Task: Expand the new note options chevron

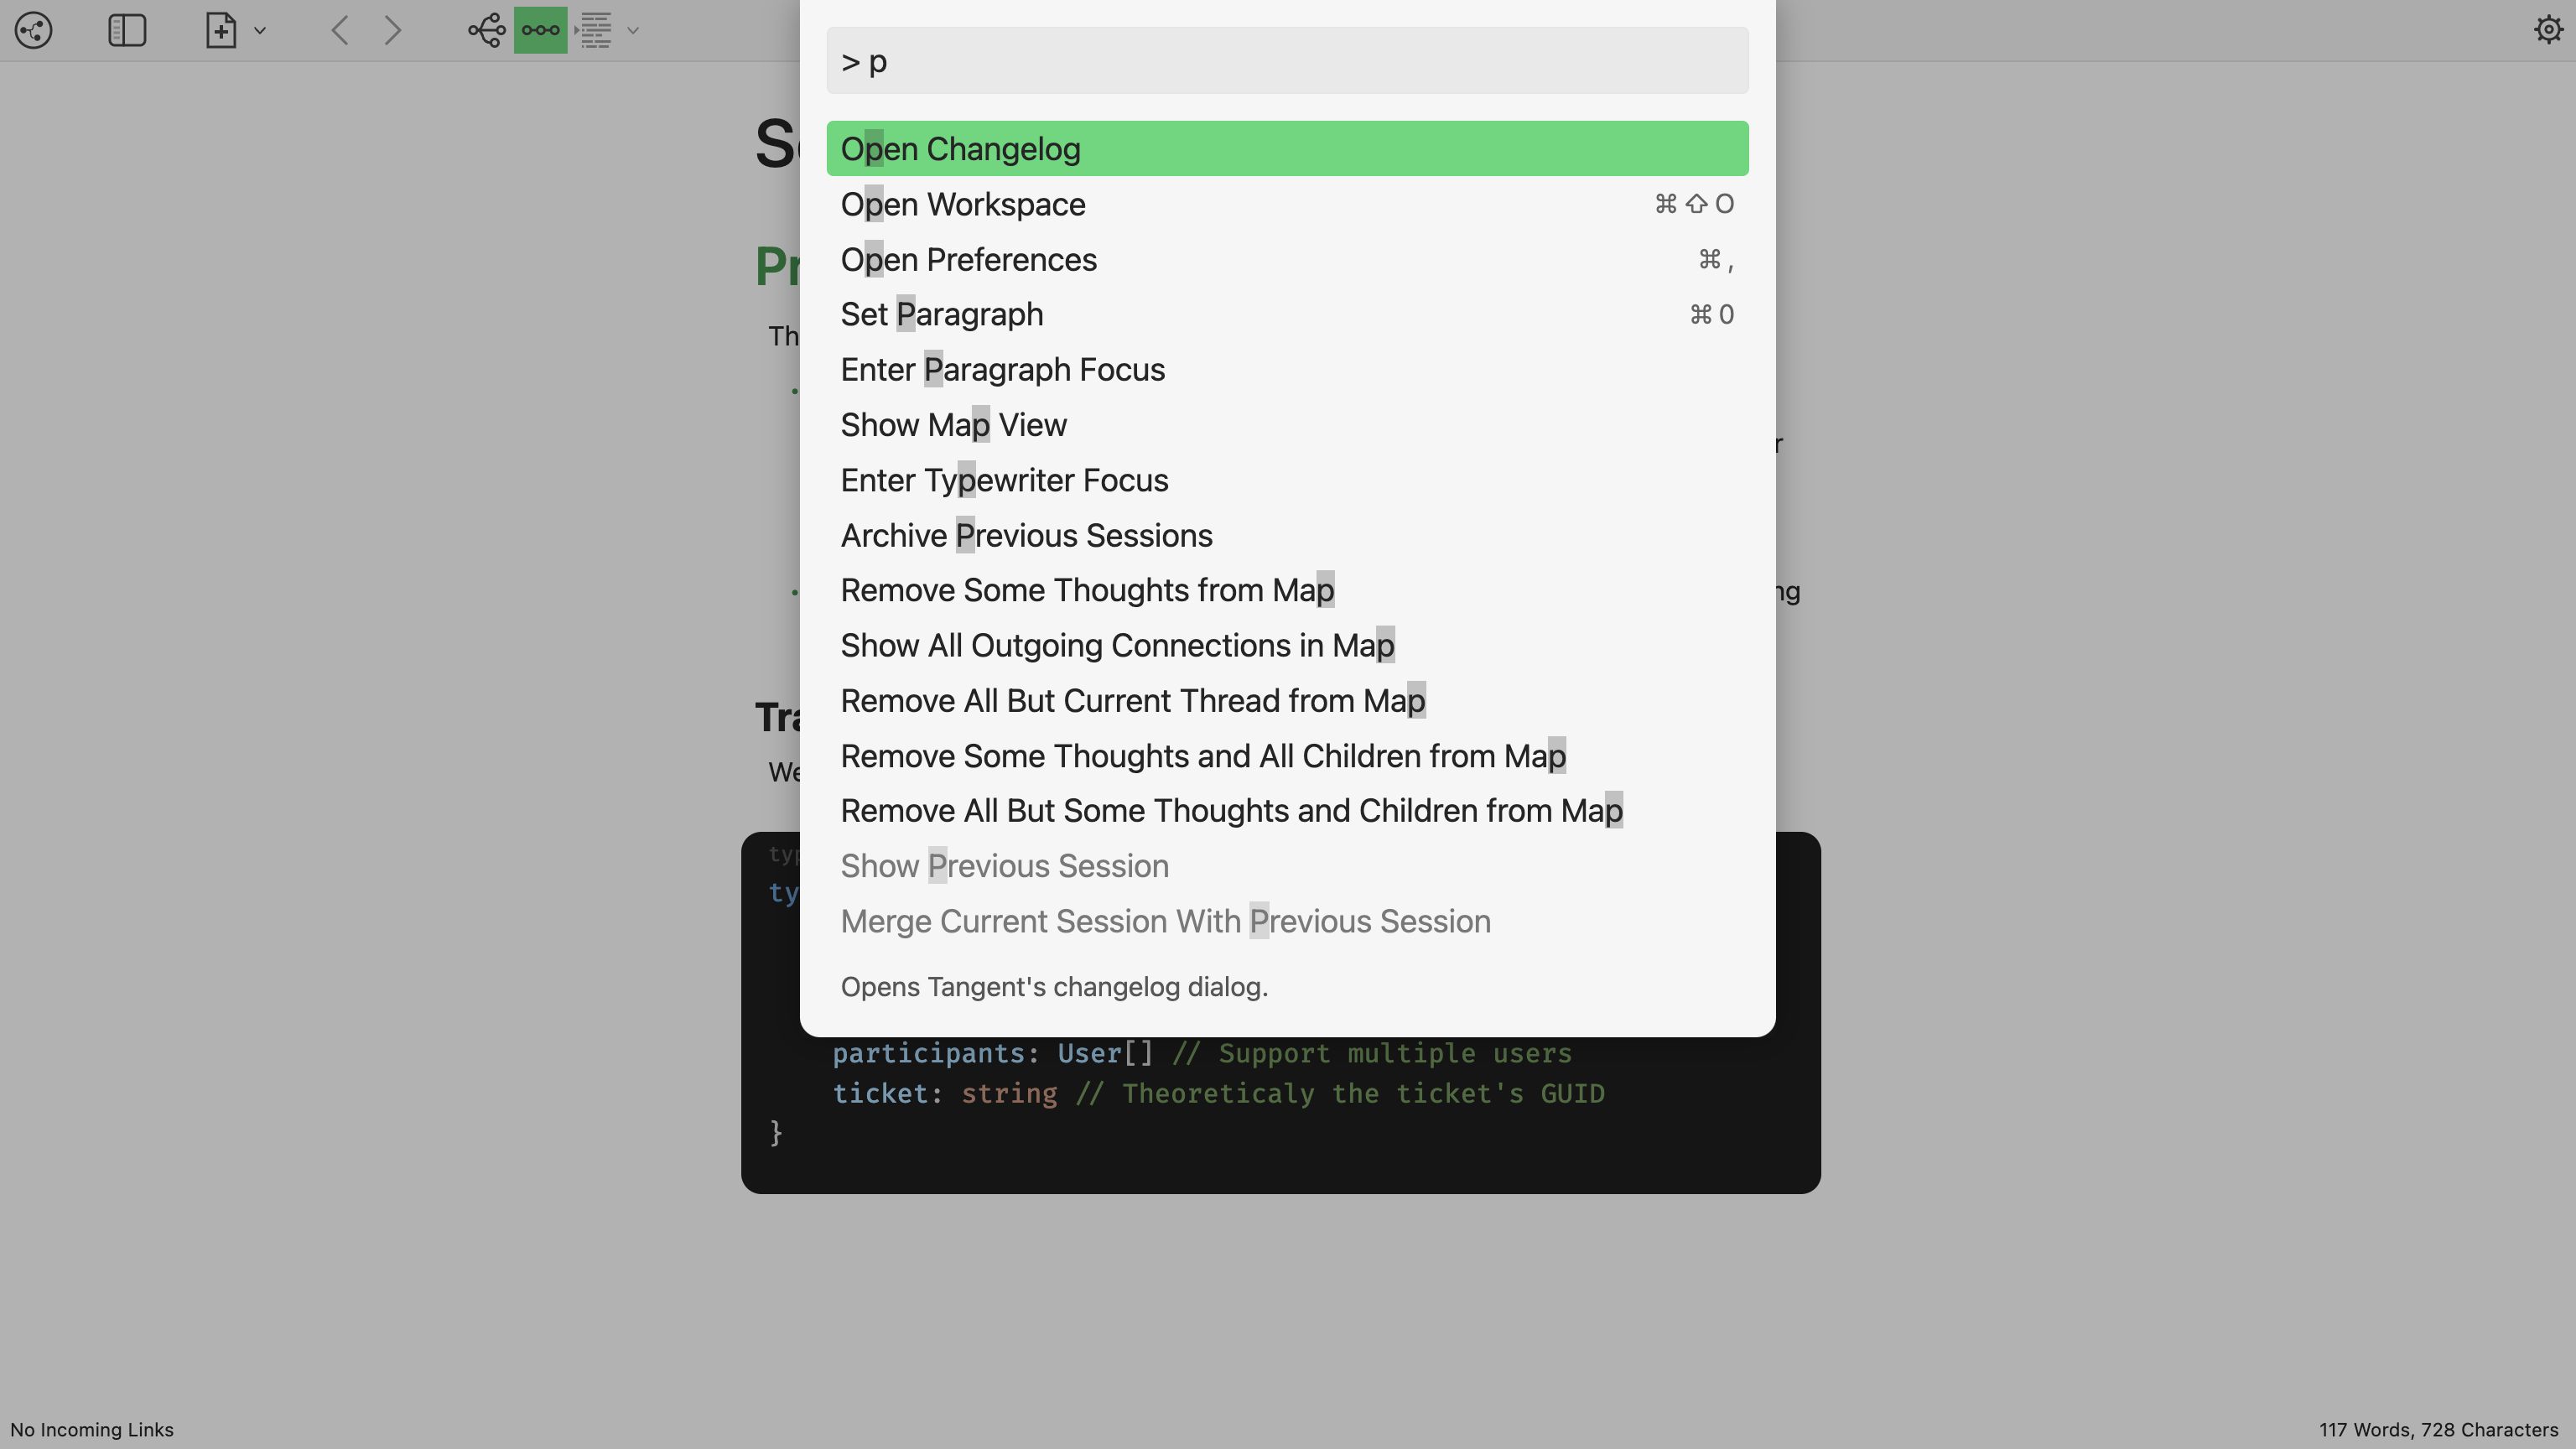Action: [x=261, y=30]
